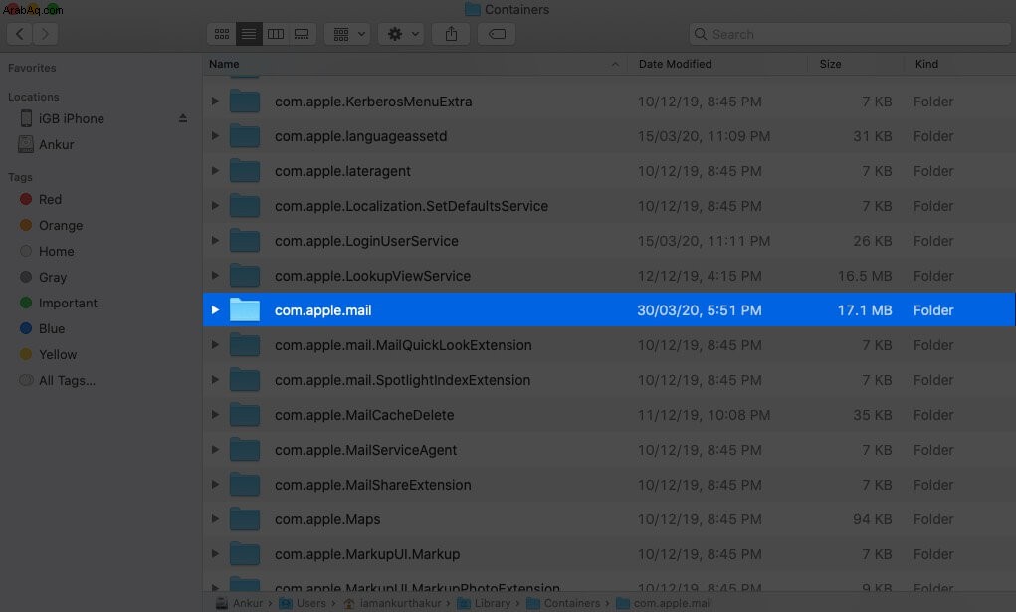The height and width of the screenshot is (612, 1016).
Task: Sort the list by Date Modified
Action: click(x=717, y=64)
